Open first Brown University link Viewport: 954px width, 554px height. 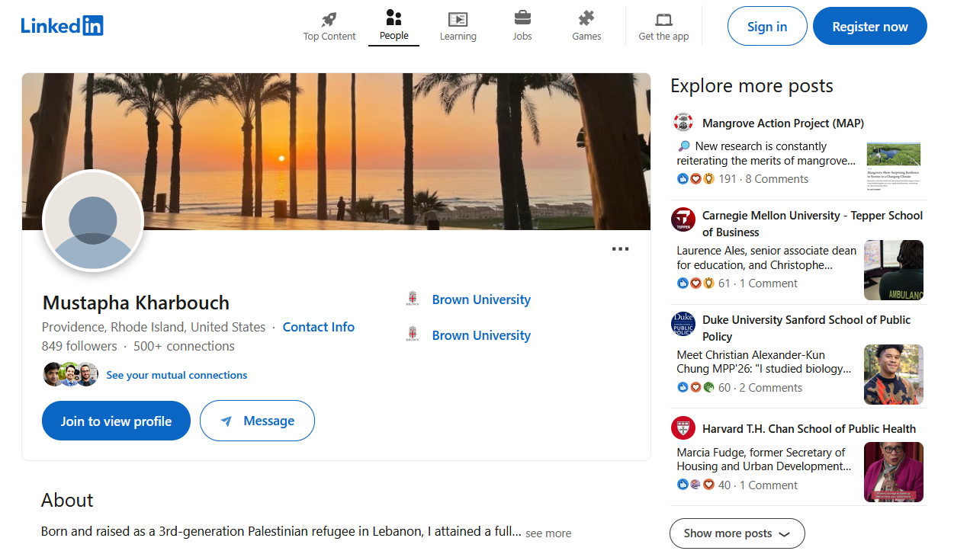(481, 299)
